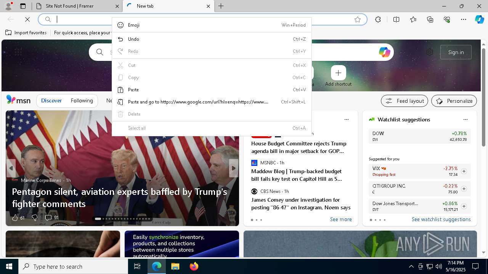The width and height of the screenshot is (488, 274).
Task: Open the Favorites list icon
Action: (413, 19)
